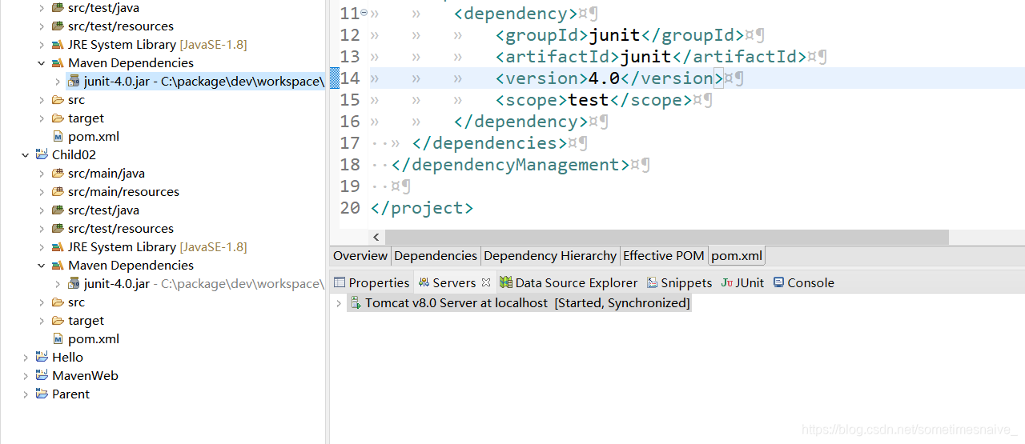Image resolution: width=1025 pixels, height=444 pixels.
Task: Expand the target folder under Child02
Action: pyautogui.click(x=42, y=320)
